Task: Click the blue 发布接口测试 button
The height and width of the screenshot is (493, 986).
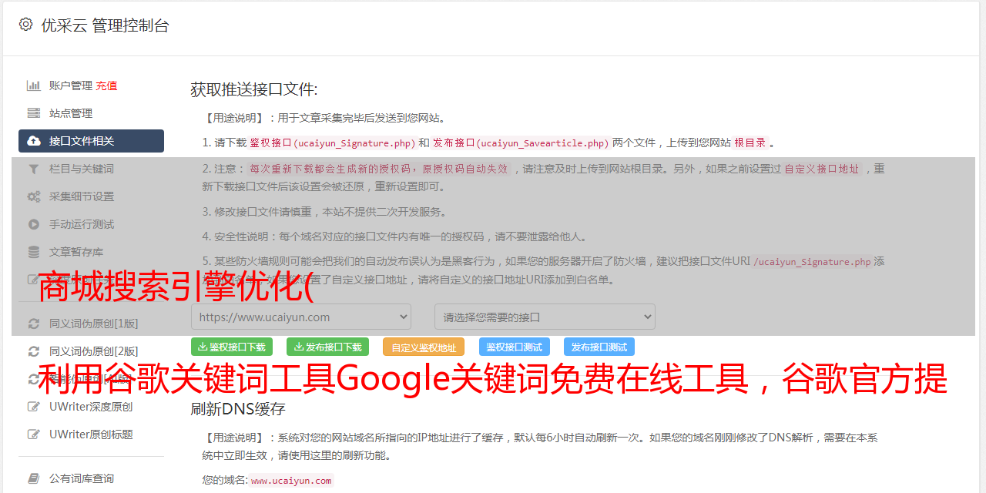Action: pos(599,347)
